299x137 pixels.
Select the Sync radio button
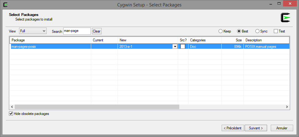[257, 31]
